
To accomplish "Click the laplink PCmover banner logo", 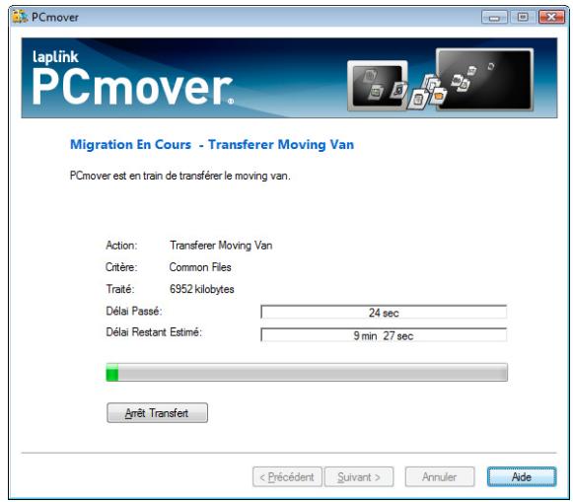I will [132, 79].
